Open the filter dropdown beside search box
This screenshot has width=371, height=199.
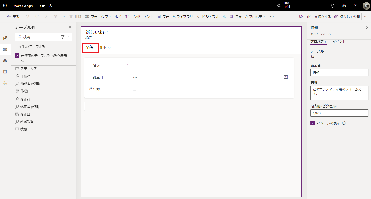click(65, 37)
